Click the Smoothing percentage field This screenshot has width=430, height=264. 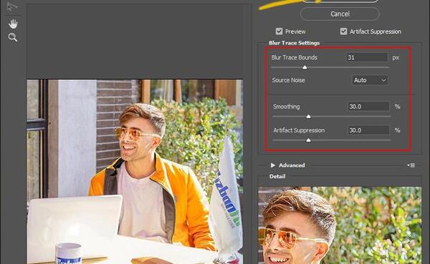tap(368, 107)
